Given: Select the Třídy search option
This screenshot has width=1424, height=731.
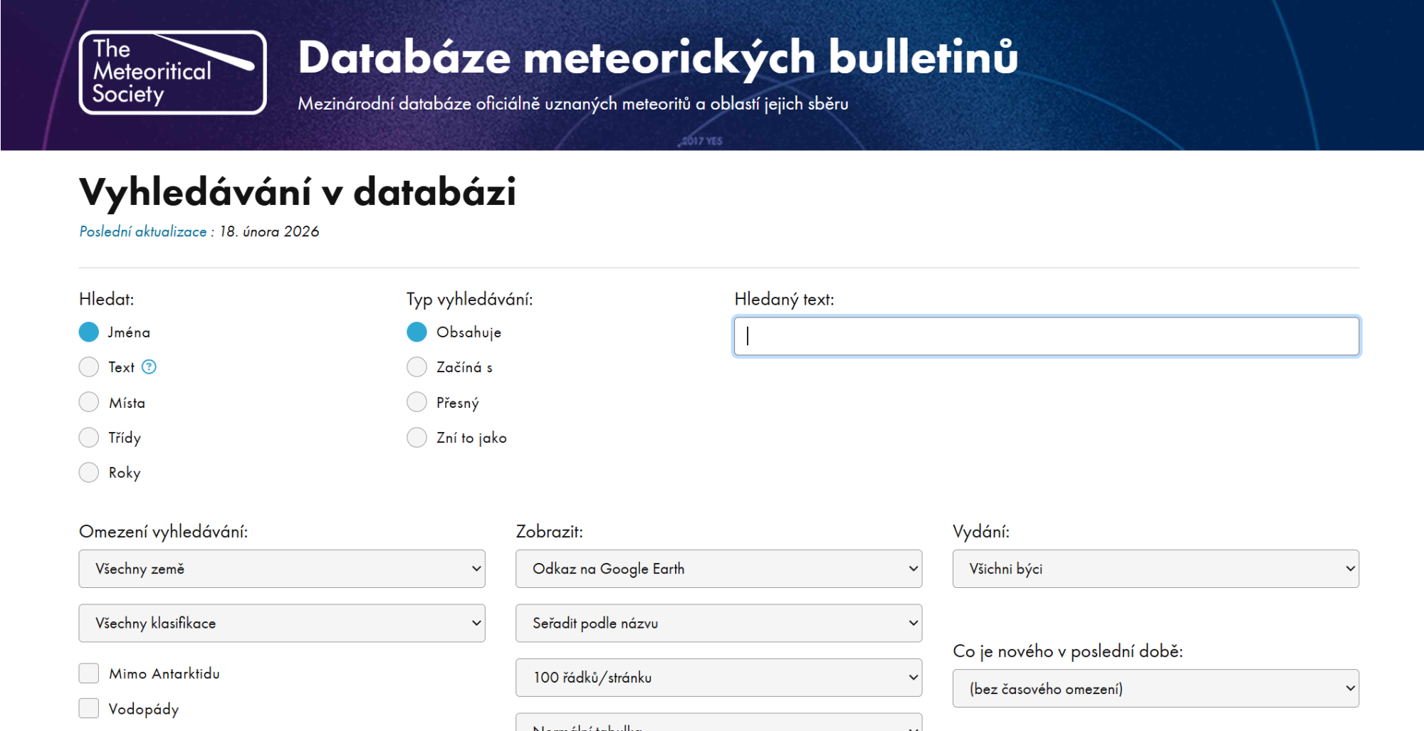Looking at the screenshot, I should click(x=88, y=437).
